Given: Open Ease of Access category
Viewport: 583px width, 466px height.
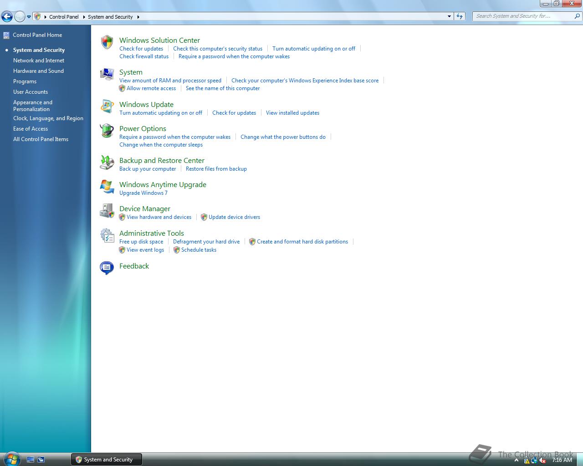Looking at the screenshot, I should pos(31,129).
